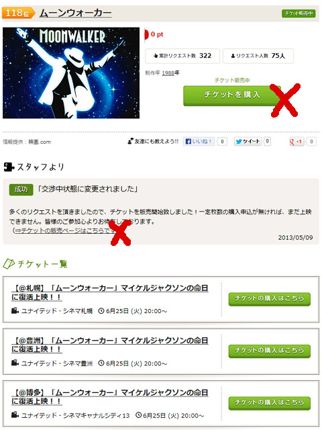The height and width of the screenshot is (430, 322).
Task: Click the ticket icon beside チケット一覧
Action: [9, 264]
